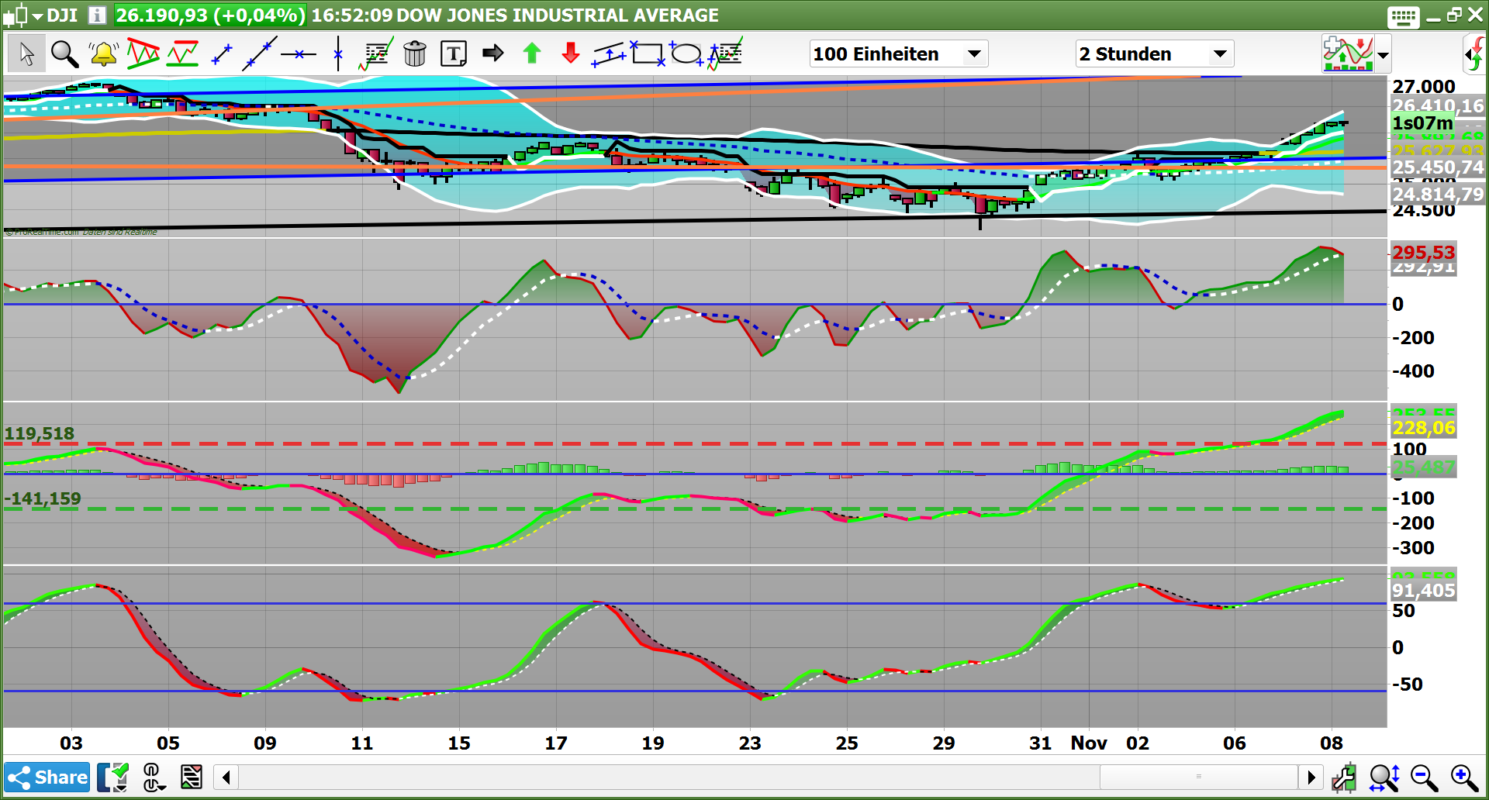Viewport: 1489px width, 800px height.
Task: Open the DJI chart menu arrow
Action: point(37,16)
